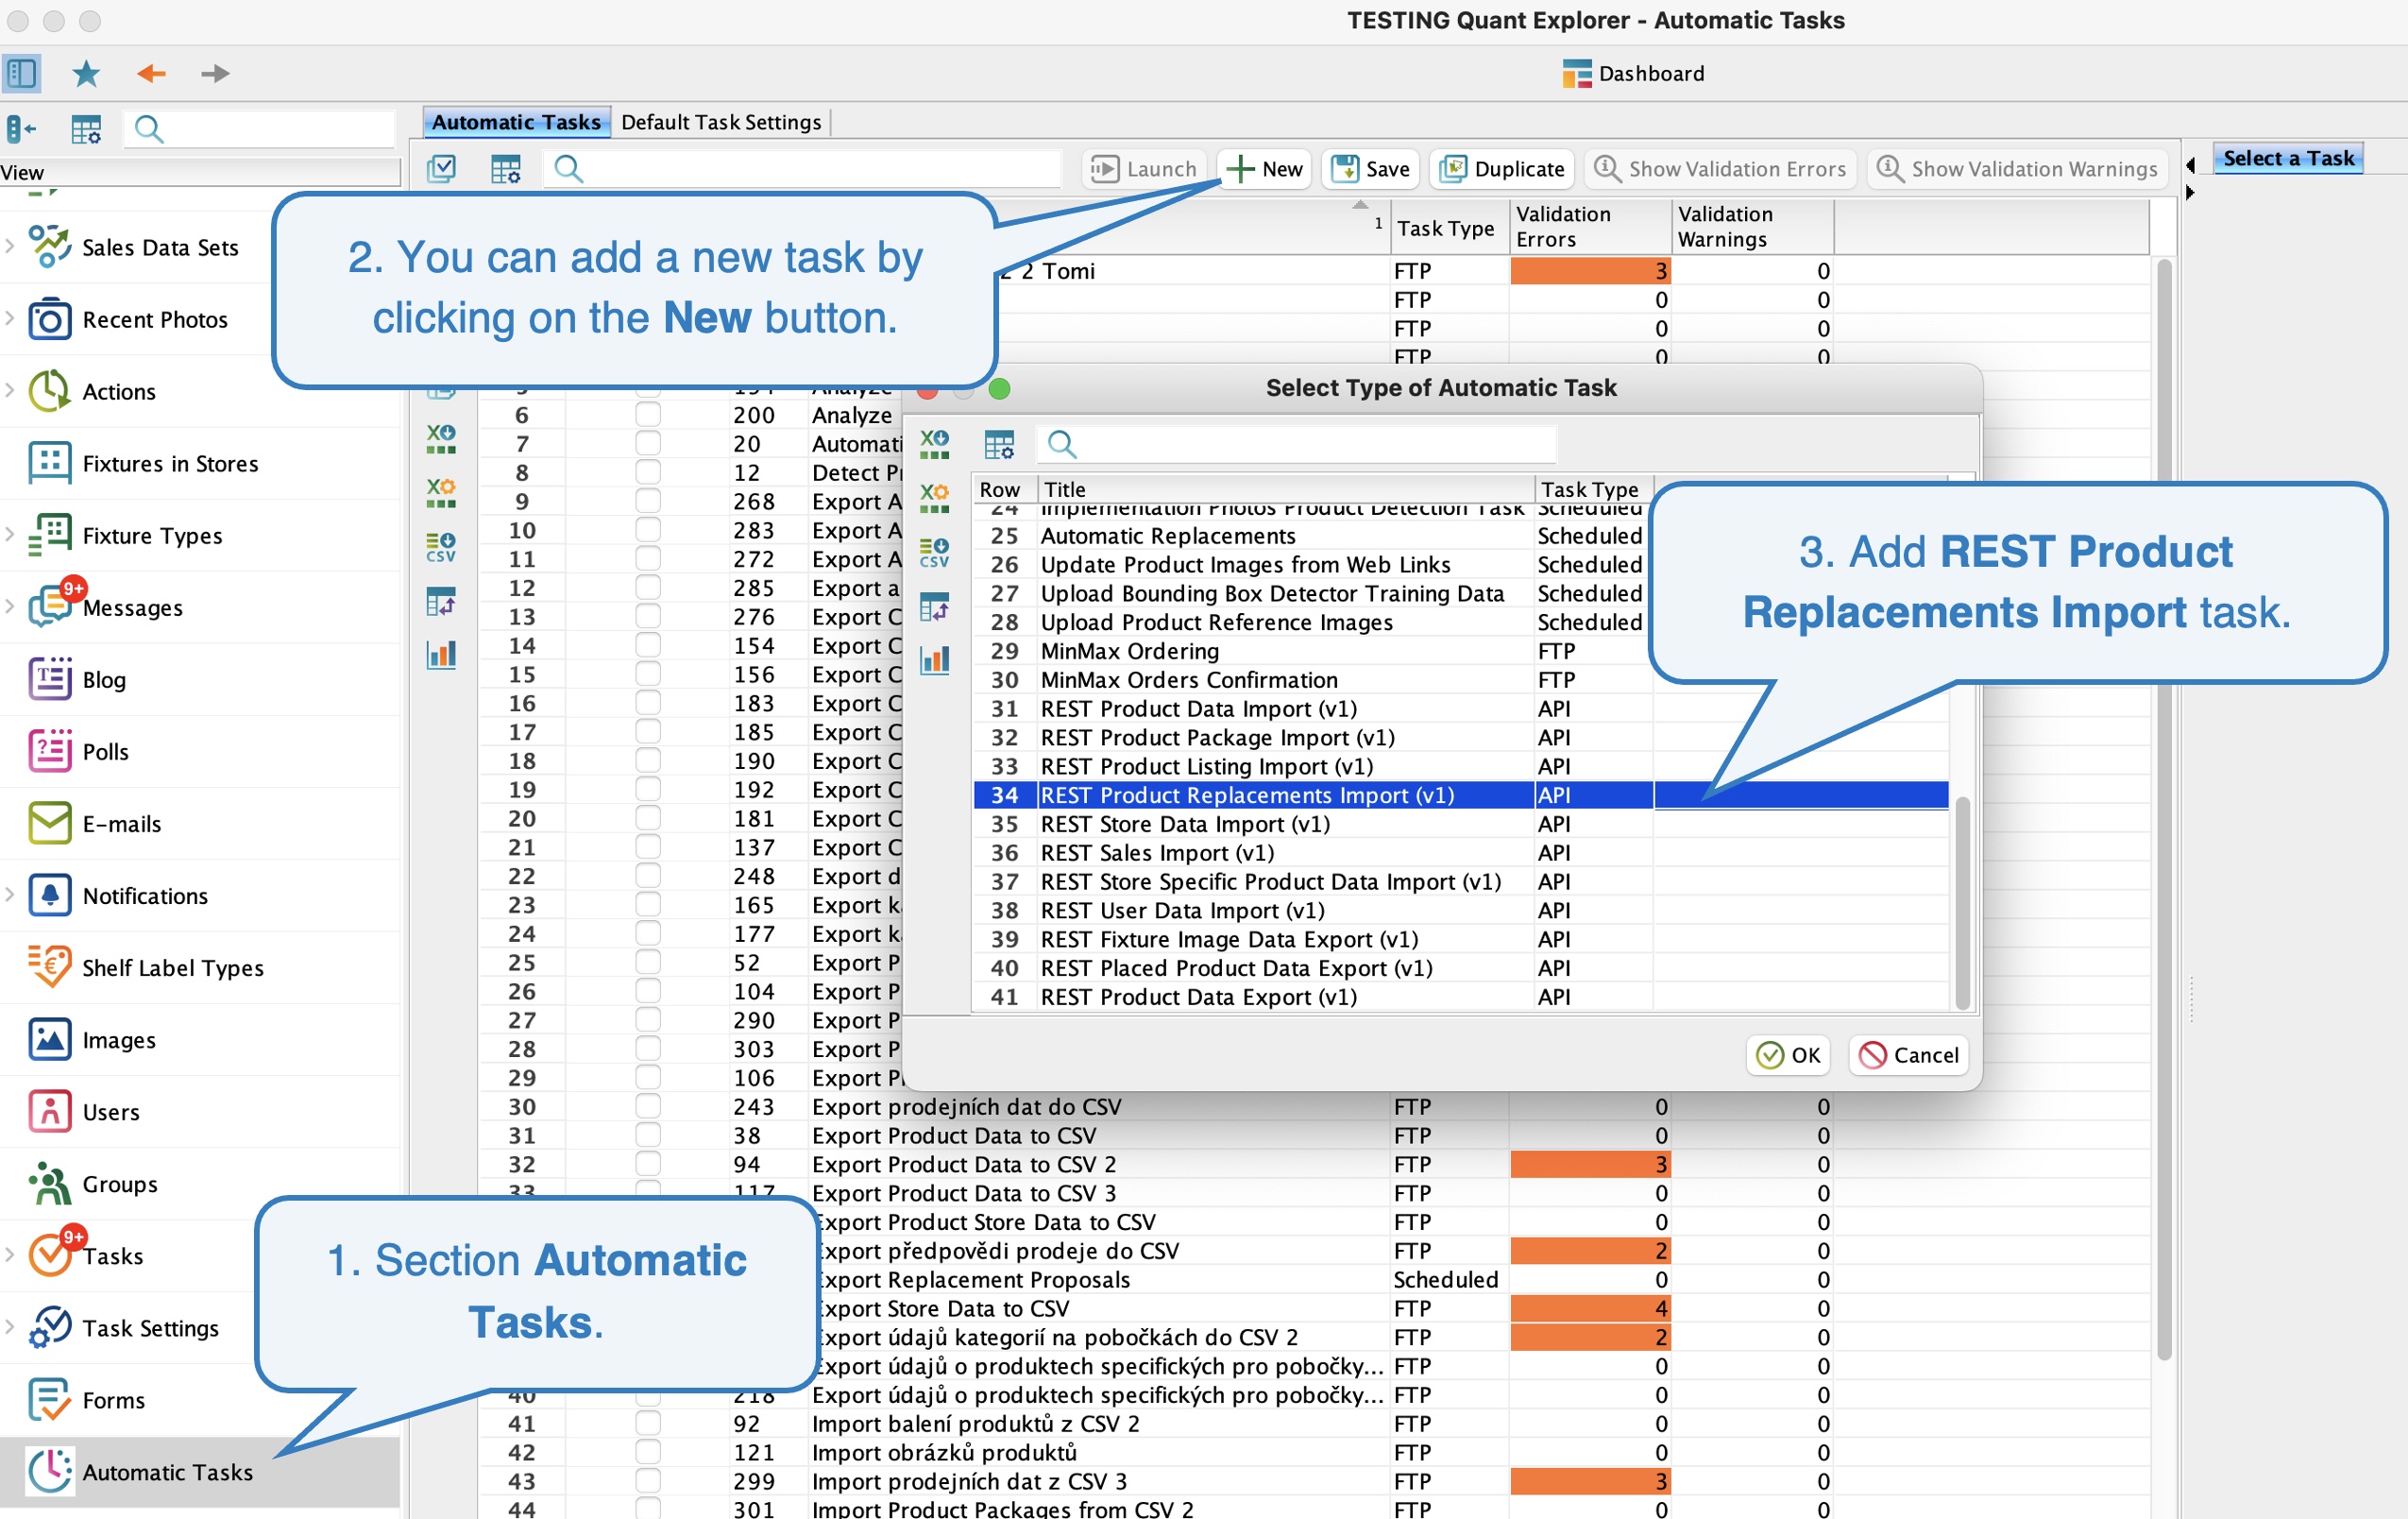This screenshot has height=1519, width=2408.
Task: Tick the checkbox in row 22
Action: tap(648, 876)
